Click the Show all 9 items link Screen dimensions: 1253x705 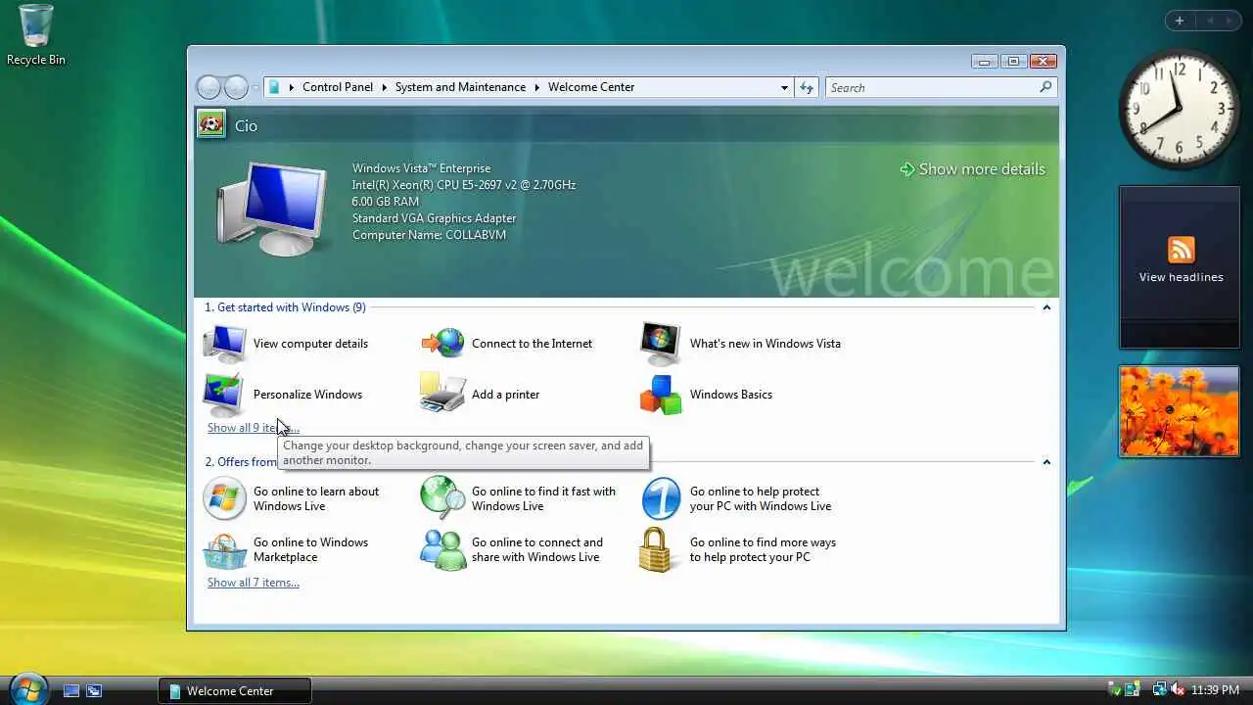(254, 428)
